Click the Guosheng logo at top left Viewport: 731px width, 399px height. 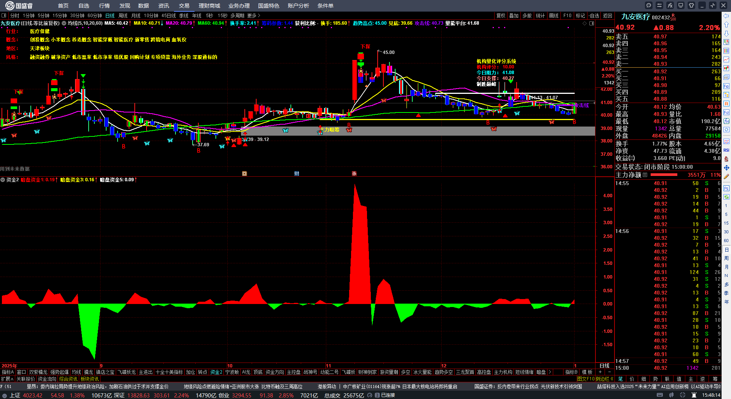(19, 6)
